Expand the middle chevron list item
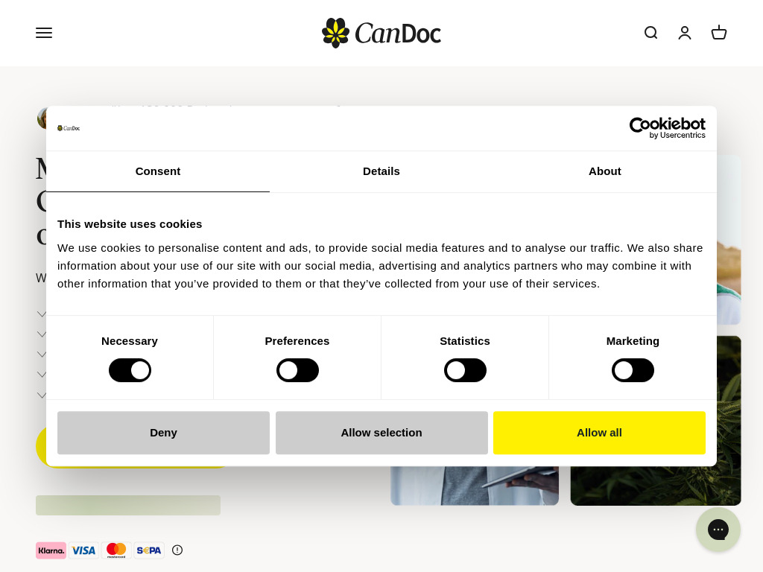763x572 pixels. coord(42,354)
